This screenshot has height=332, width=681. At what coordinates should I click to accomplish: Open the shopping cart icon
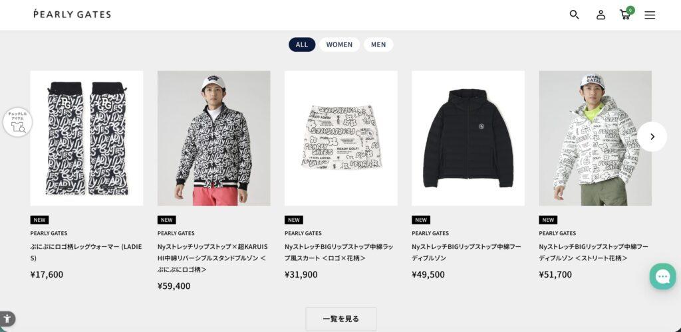coord(626,14)
